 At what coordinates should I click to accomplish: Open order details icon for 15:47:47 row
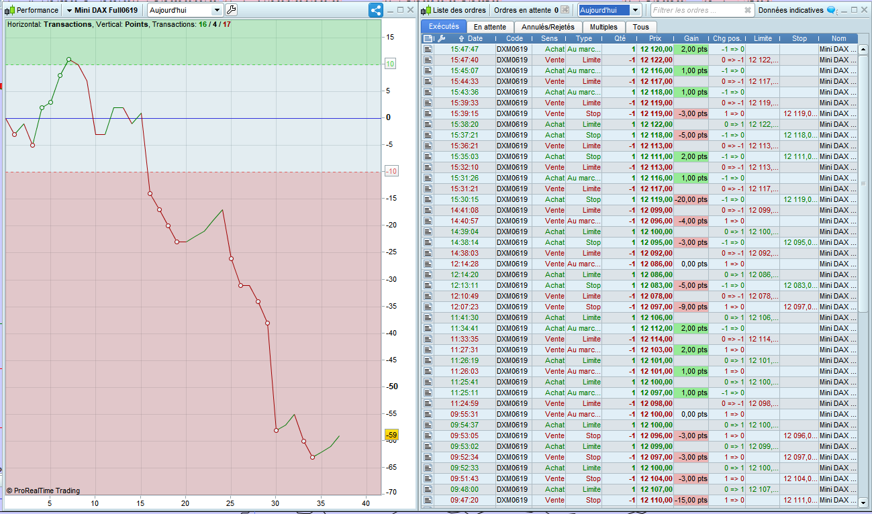coord(428,49)
